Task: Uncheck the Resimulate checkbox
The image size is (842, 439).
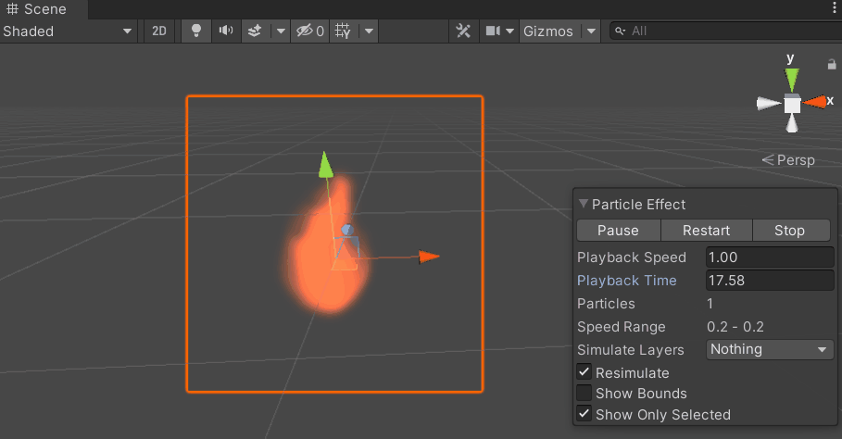Action: click(x=584, y=372)
